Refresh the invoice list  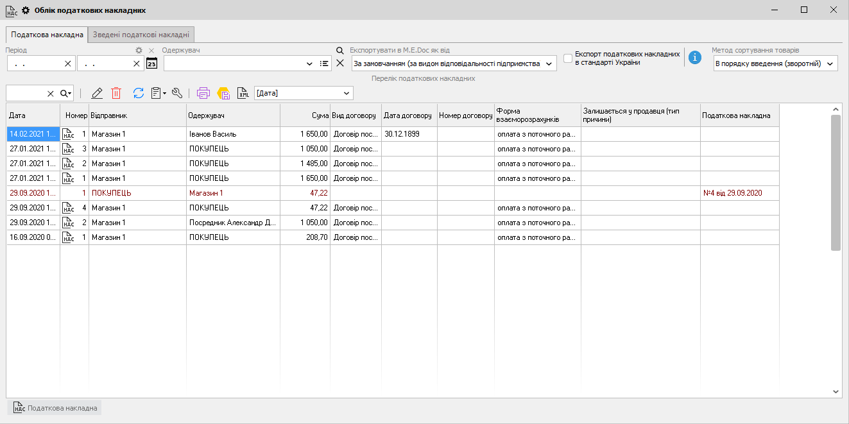tap(138, 93)
